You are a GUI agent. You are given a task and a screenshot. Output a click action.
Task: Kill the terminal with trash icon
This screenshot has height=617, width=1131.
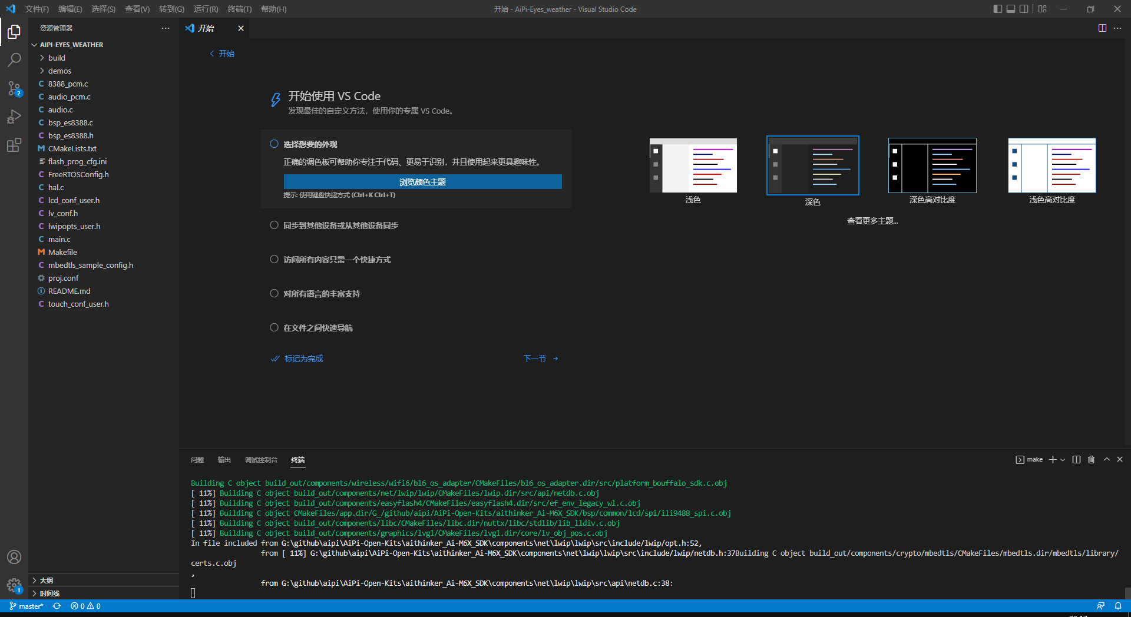[1091, 460]
